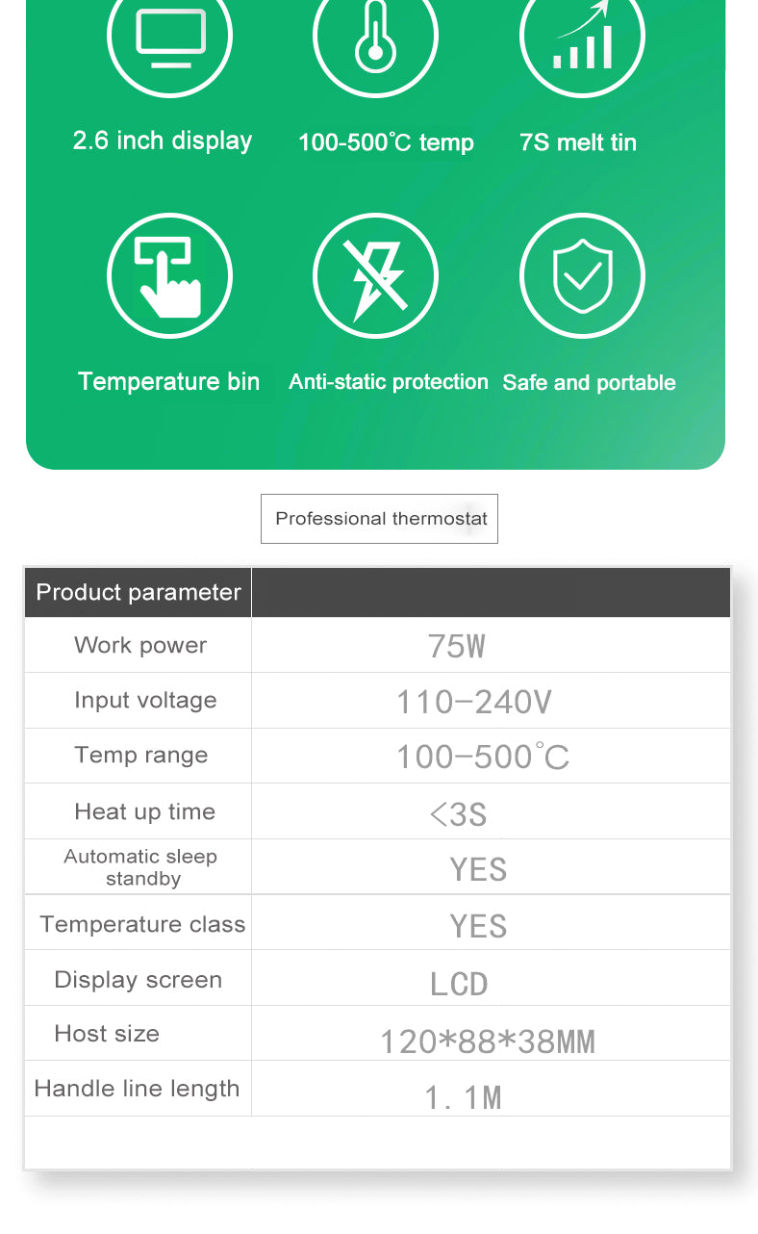
Task: Click the Professional thermostat button
Action: 380,519
